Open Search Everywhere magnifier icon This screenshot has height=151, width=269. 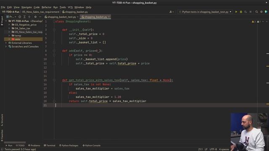coord(257,12)
